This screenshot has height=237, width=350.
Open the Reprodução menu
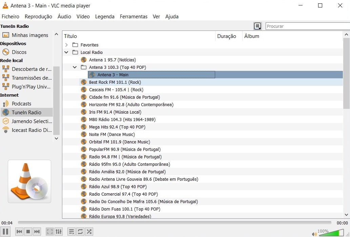pyautogui.click(x=38, y=16)
